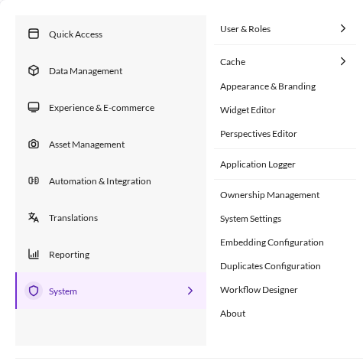Click the Quick Access window icon
This screenshot has width=363, height=361.
pos(34,34)
